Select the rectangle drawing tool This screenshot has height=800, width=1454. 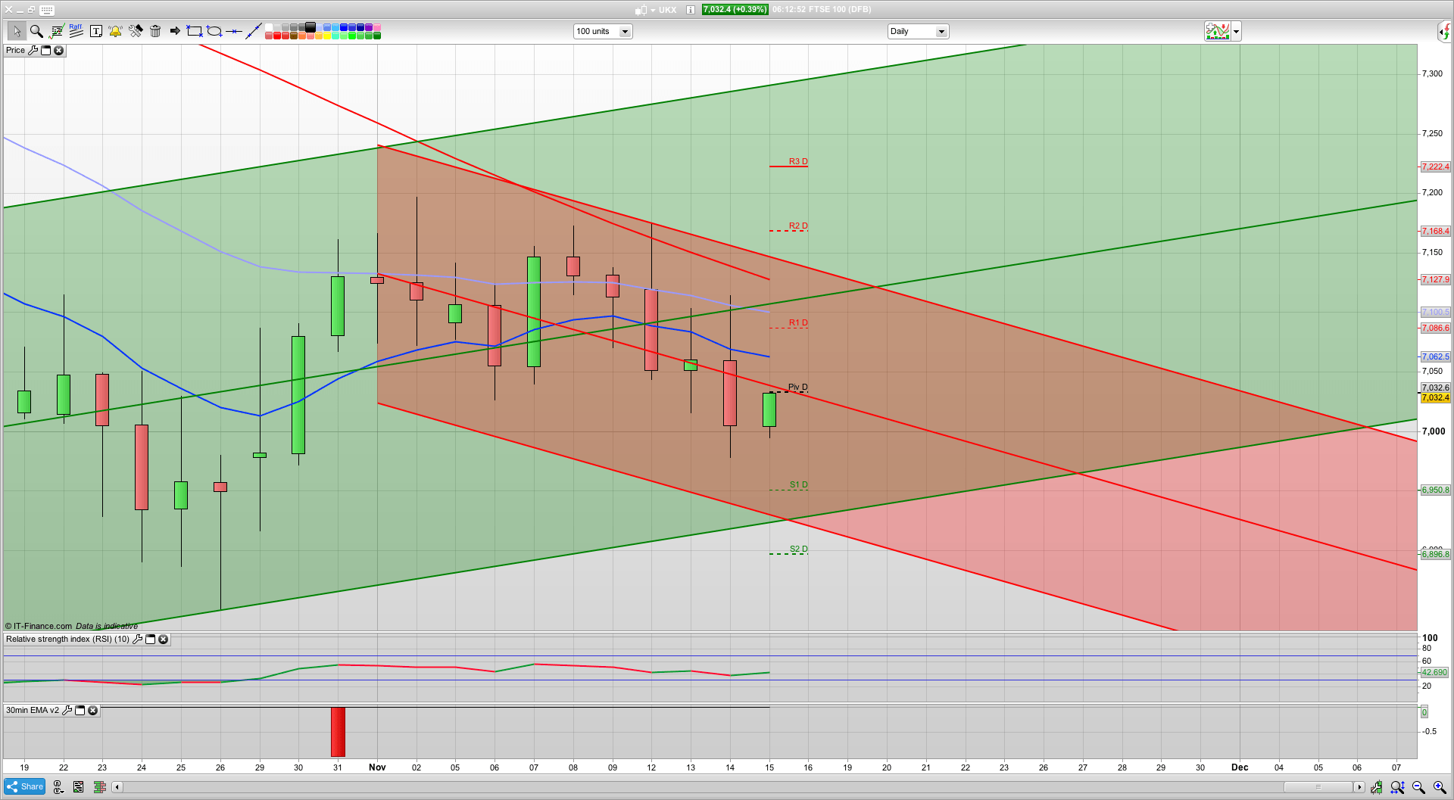pos(195,31)
